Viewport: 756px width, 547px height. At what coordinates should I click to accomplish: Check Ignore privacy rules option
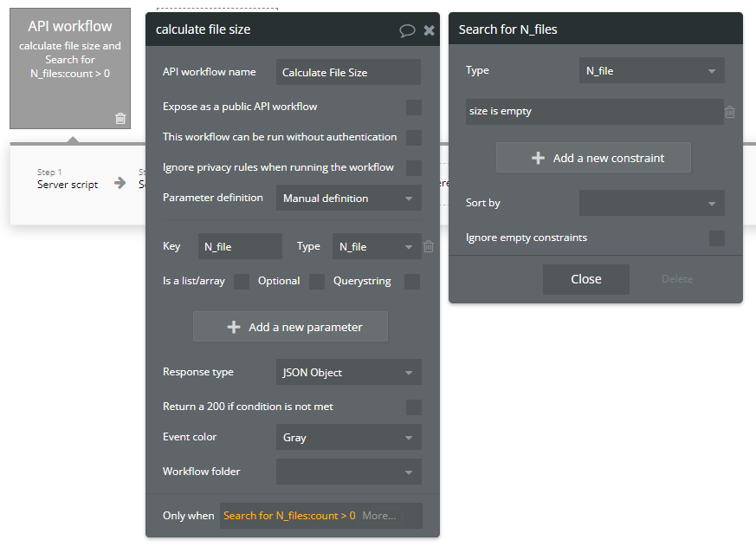[414, 168]
